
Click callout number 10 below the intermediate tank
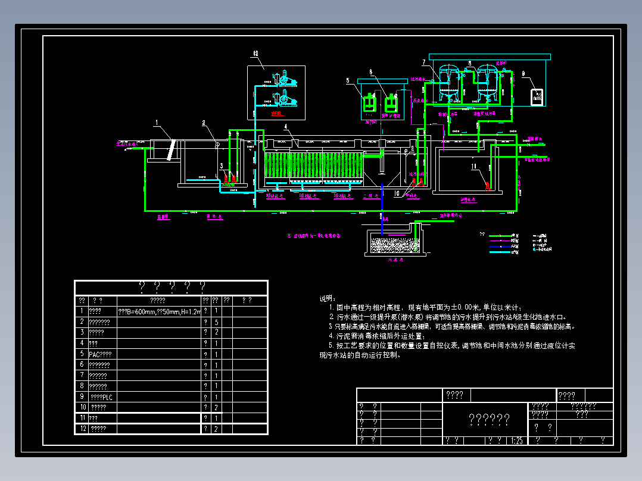pyautogui.click(x=397, y=193)
